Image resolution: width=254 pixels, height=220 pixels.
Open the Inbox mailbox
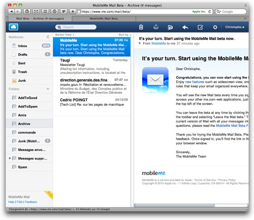(29, 46)
